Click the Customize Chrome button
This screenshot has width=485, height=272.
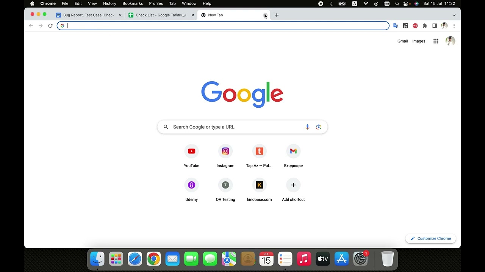[x=430, y=238]
